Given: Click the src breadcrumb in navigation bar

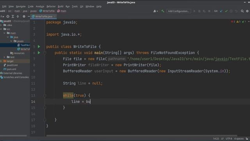Looking at the screenshot, I should tap(10, 11).
